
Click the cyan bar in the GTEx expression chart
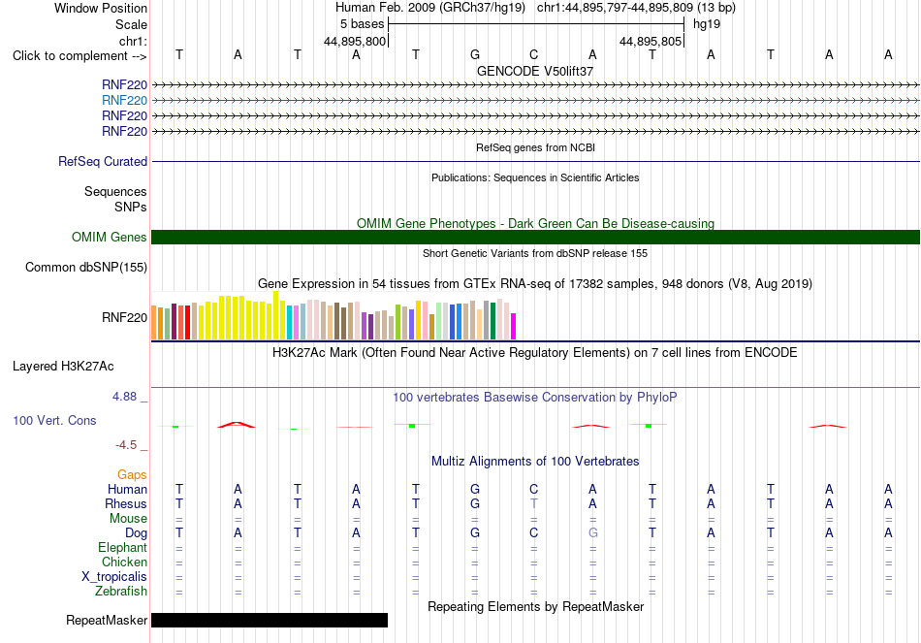coord(290,323)
